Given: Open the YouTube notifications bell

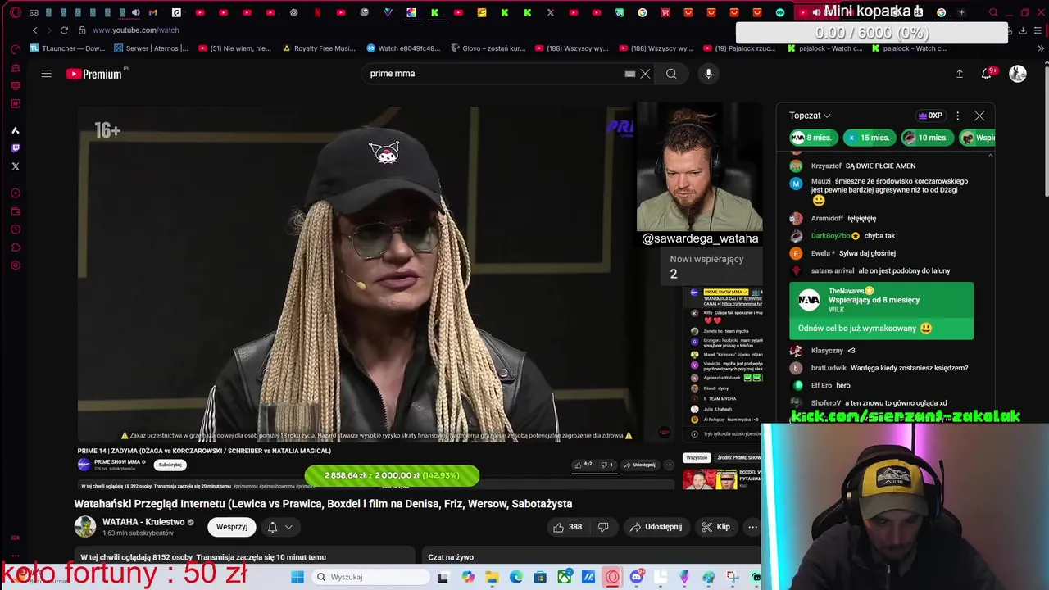Looking at the screenshot, I should pyautogui.click(x=988, y=74).
